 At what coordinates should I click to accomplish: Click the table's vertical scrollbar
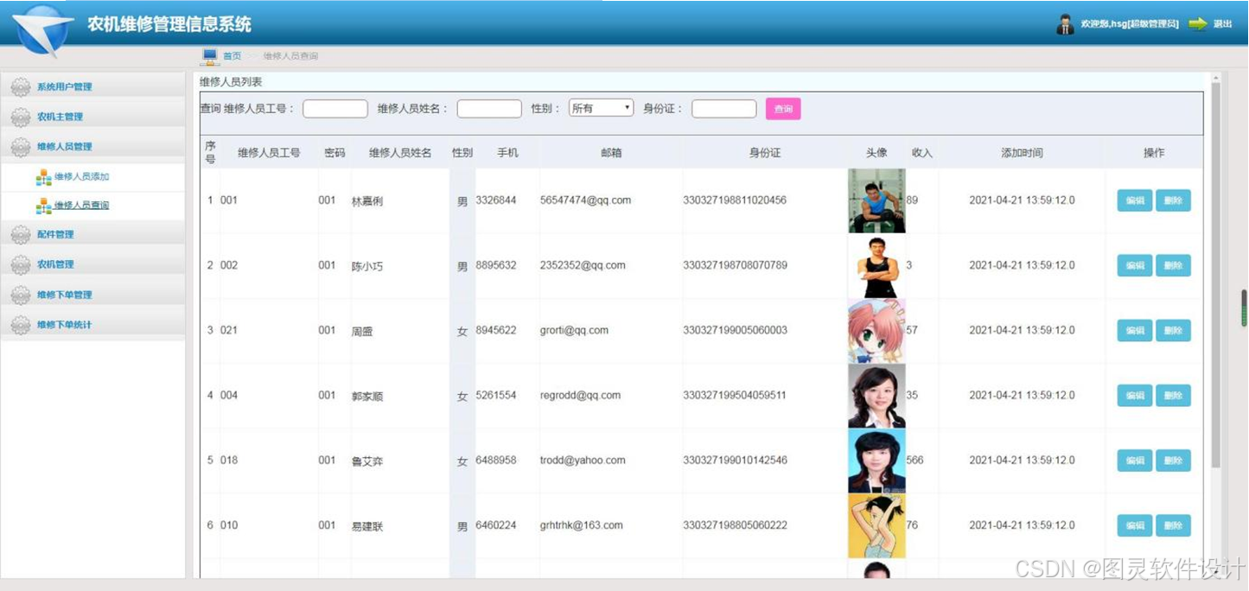(1215, 276)
